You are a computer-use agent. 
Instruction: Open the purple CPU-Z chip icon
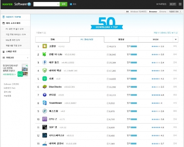tap(44, 119)
